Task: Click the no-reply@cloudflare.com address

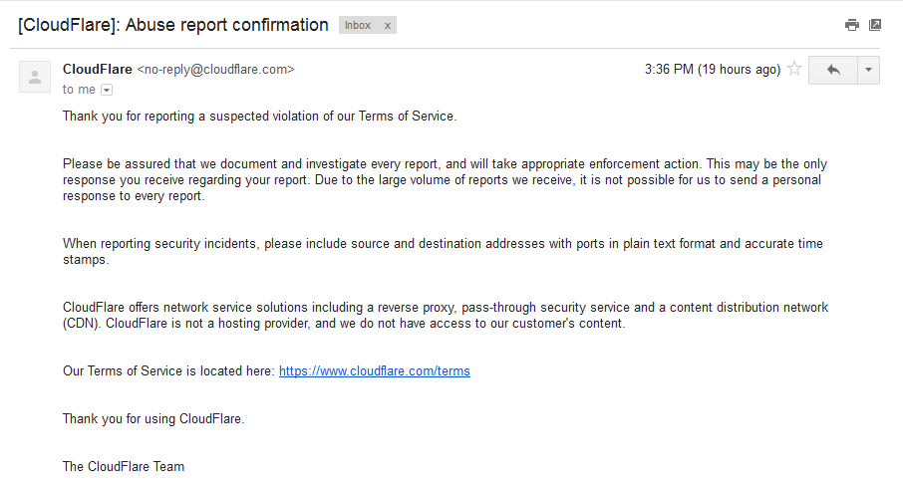Action: (x=215, y=70)
